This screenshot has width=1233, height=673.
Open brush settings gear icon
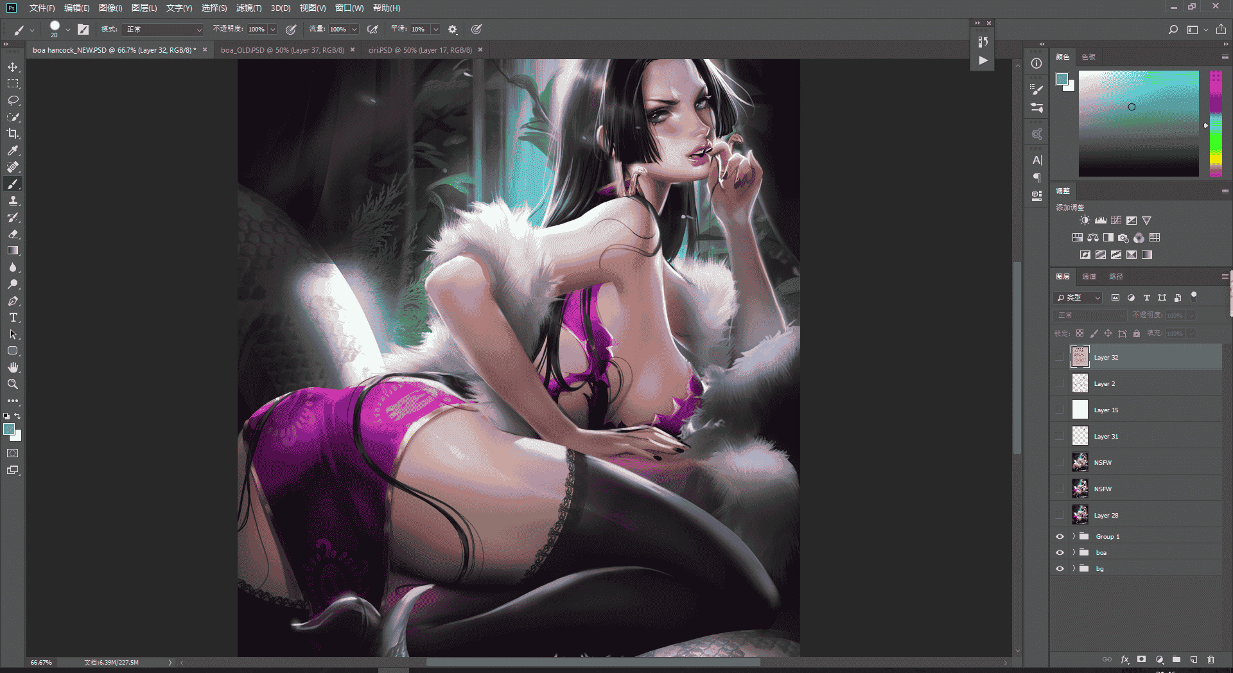(x=453, y=30)
